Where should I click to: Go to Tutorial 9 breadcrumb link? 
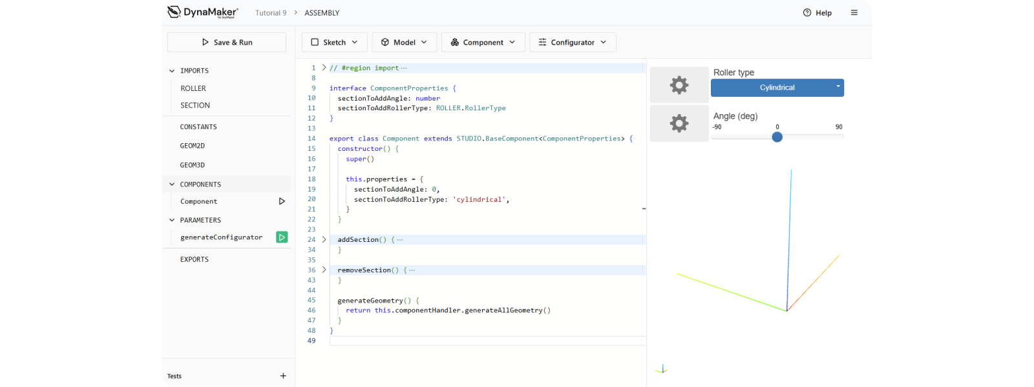[271, 13]
